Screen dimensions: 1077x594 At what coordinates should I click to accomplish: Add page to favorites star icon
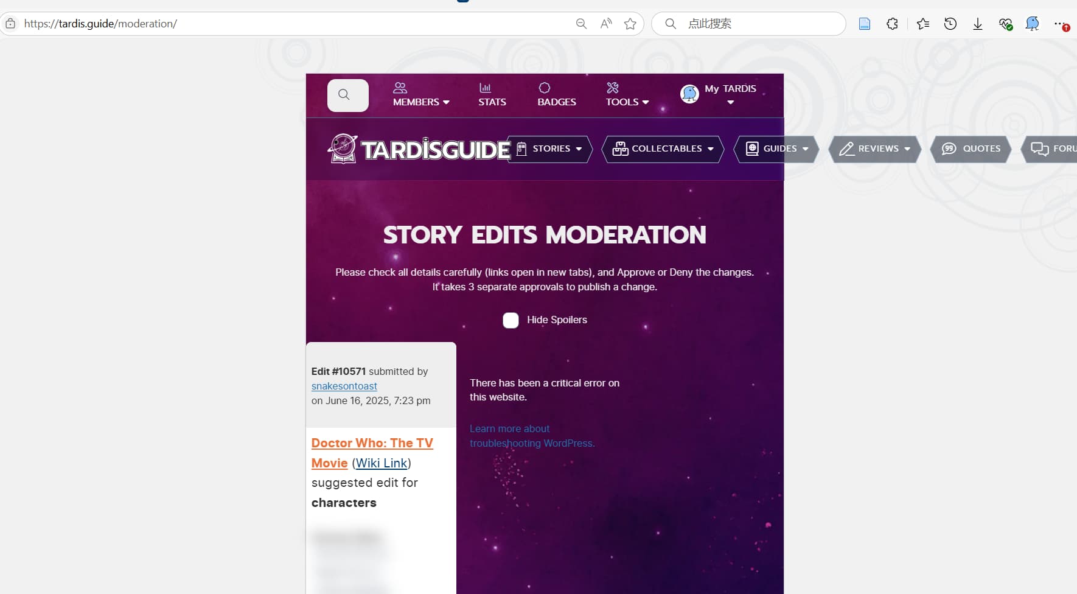click(630, 24)
